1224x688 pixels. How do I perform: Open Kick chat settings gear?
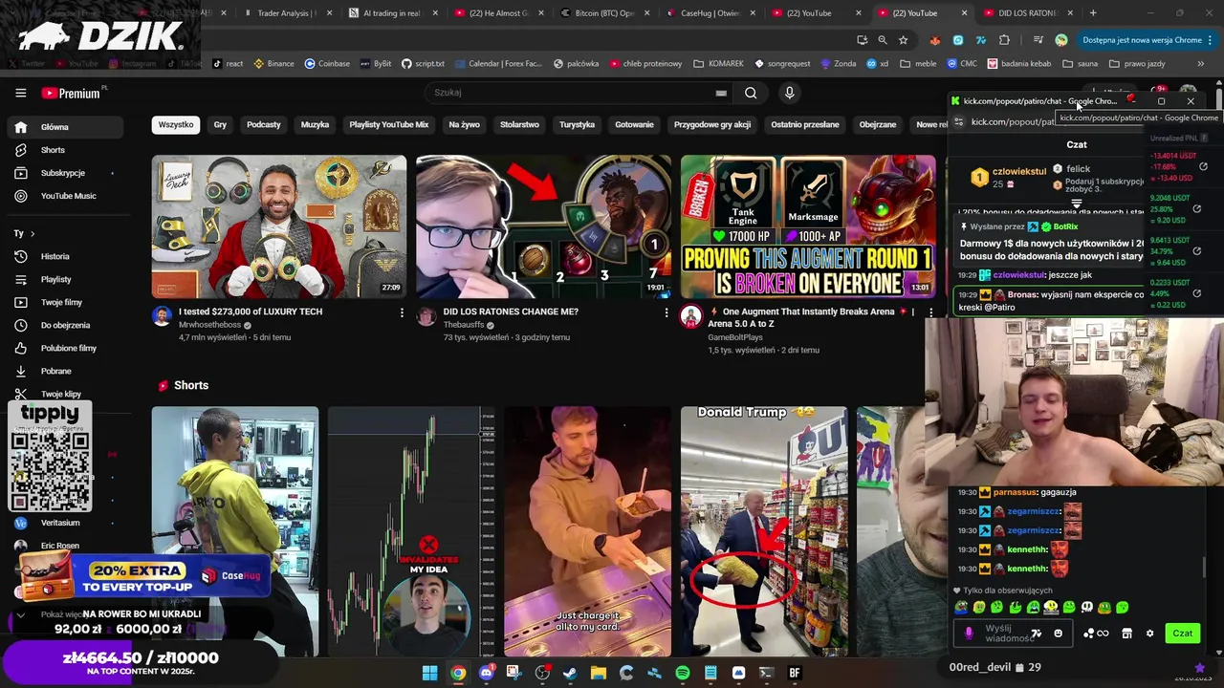(1149, 633)
